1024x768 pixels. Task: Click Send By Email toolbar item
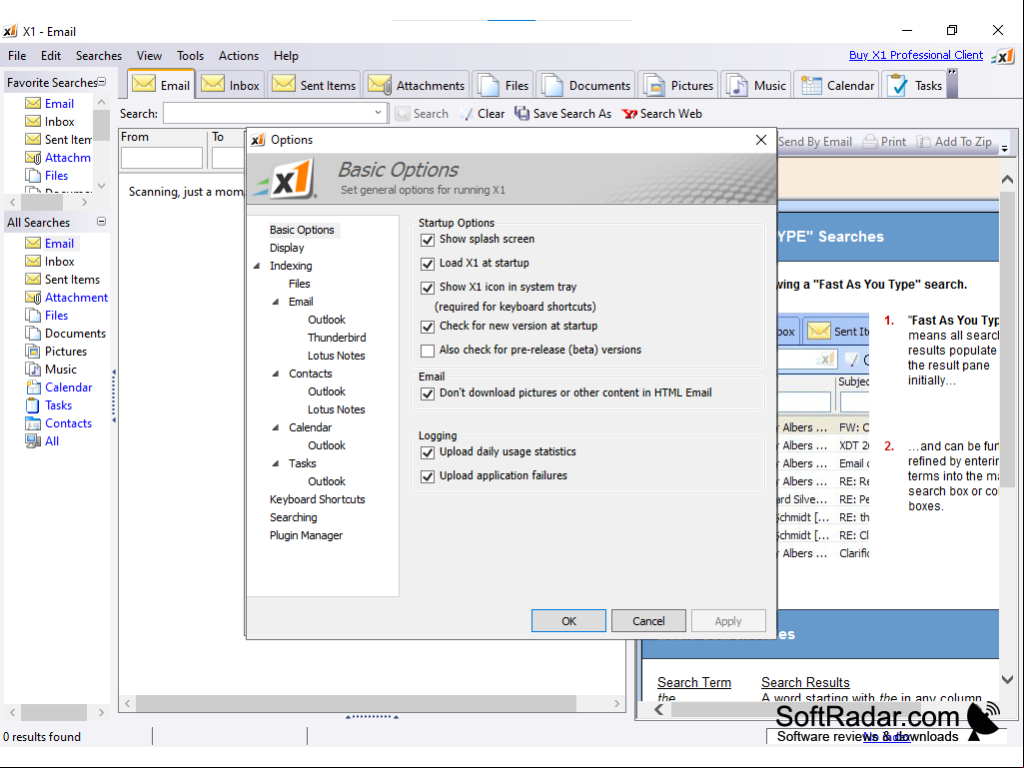coord(815,142)
